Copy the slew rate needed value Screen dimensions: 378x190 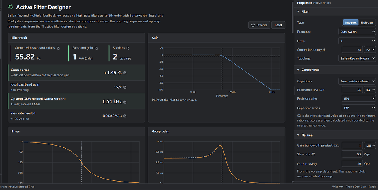click(x=125, y=116)
